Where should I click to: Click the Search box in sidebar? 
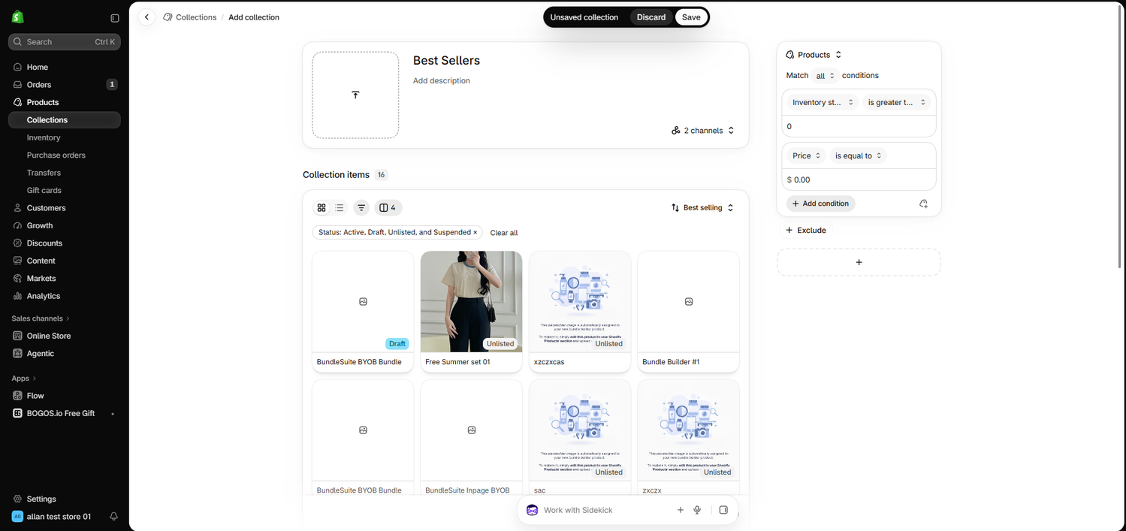pyautogui.click(x=65, y=42)
